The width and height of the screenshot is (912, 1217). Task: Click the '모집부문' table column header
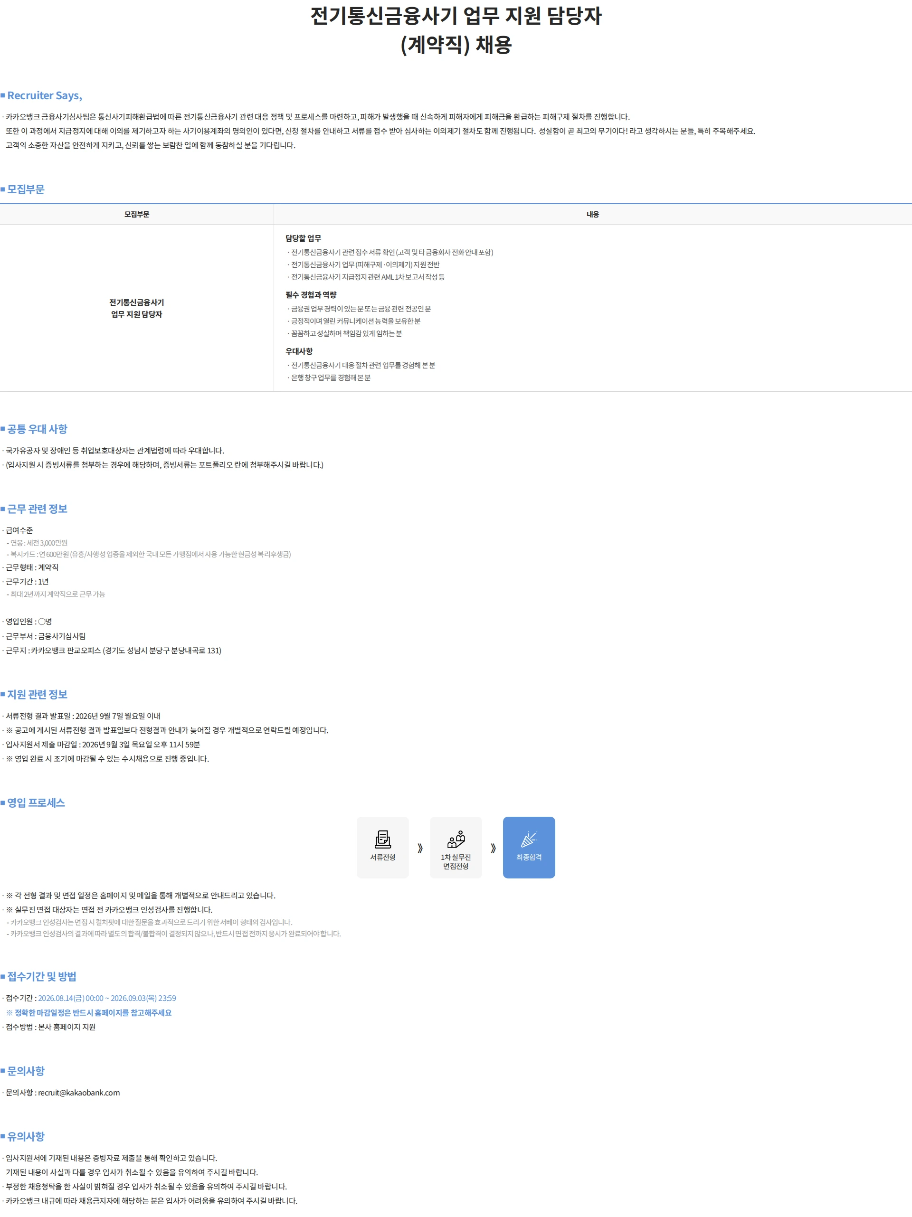pos(136,214)
